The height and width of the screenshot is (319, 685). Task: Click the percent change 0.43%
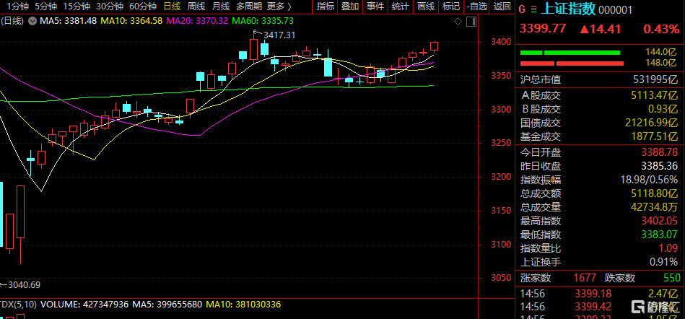pyautogui.click(x=661, y=29)
